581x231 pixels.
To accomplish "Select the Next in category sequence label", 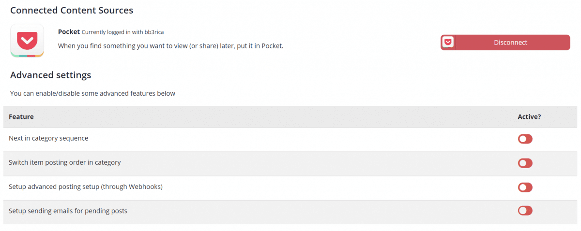I will point(48,138).
